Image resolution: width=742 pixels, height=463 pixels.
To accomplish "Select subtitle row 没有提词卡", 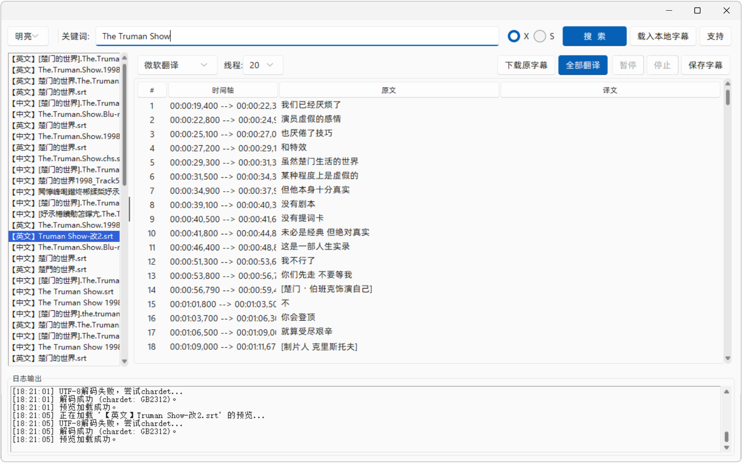I will point(429,219).
